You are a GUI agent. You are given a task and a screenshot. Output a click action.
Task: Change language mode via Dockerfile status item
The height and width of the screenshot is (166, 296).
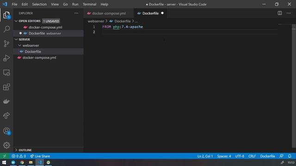coord(267,156)
